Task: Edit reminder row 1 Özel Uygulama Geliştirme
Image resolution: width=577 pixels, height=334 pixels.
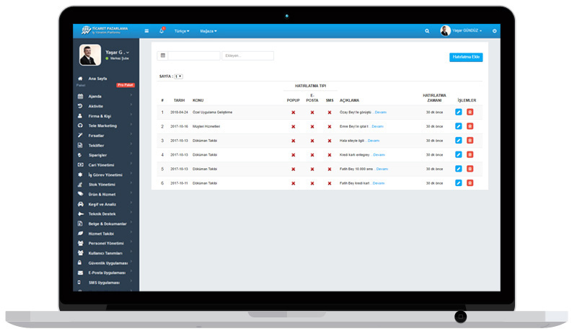Action: tap(458, 112)
